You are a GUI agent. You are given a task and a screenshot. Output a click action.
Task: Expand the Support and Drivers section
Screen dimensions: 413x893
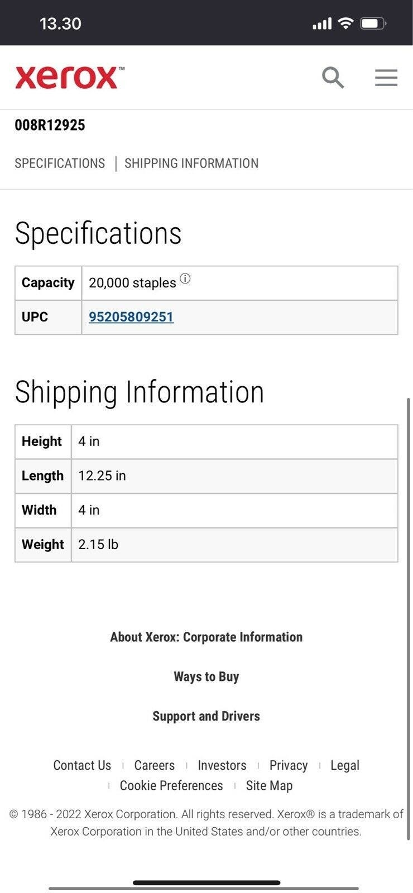tap(206, 716)
